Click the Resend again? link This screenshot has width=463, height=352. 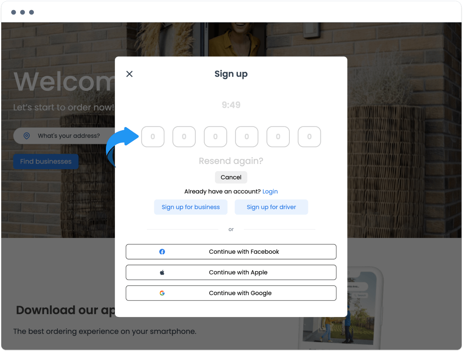coord(231,161)
